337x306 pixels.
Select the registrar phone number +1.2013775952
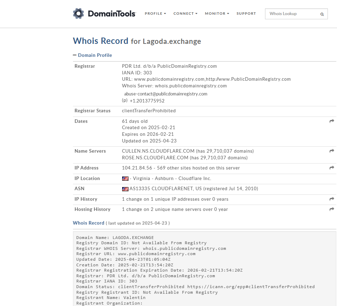coord(147,101)
